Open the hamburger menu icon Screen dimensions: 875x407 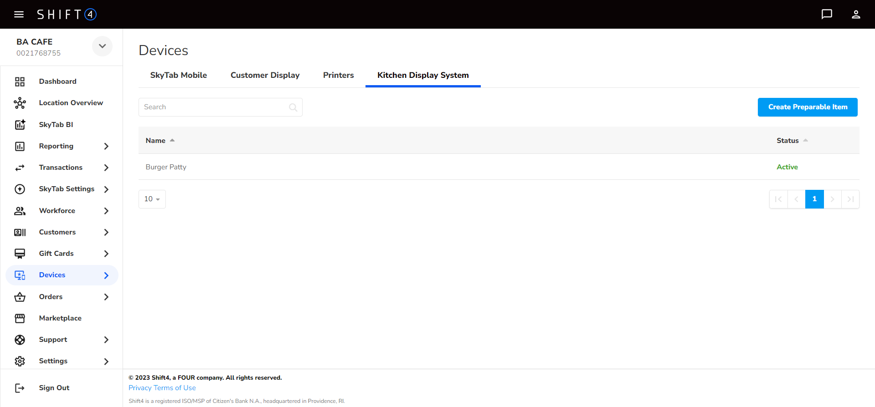click(x=19, y=15)
